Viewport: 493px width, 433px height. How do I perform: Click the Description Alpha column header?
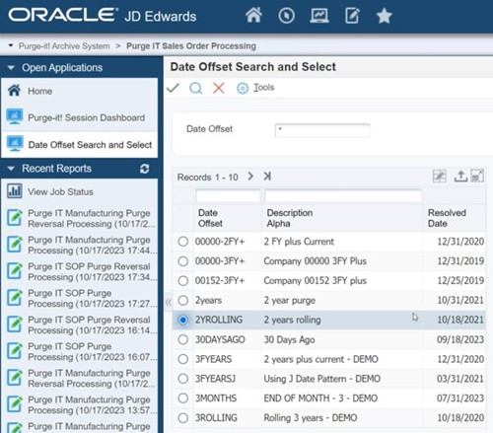[x=289, y=218]
